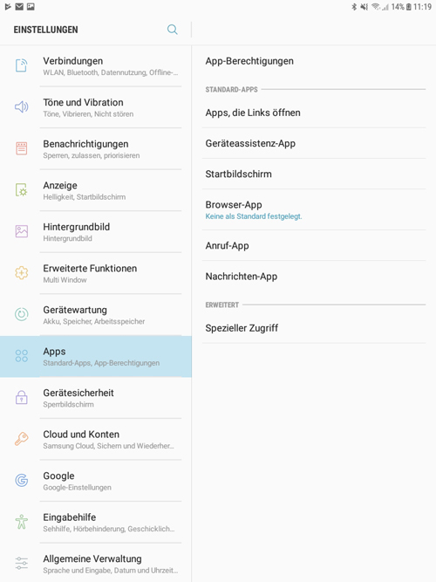
Task: Tap the Verbindungen connection icon
Action: pyautogui.click(x=22, y=65)
